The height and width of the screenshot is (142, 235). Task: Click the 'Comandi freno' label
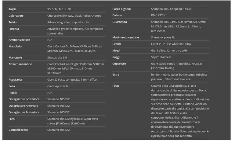point(18,130)
